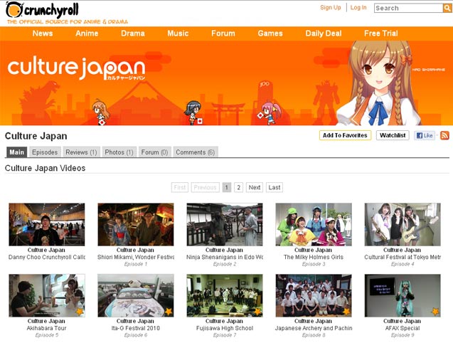The image size is (453, 343).
Task: Click 'Fujisawa High School' title link
Action: (x=225, y=328)
